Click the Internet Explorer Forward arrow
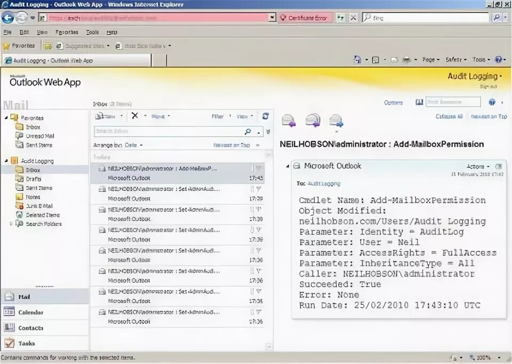512x364 pixels. (21, 18)
